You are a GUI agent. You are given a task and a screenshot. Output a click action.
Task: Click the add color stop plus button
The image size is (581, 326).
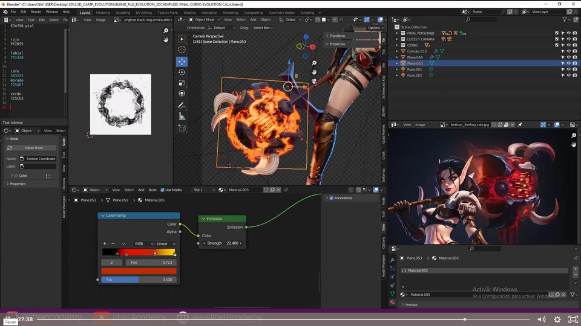(x=105, y=244)
